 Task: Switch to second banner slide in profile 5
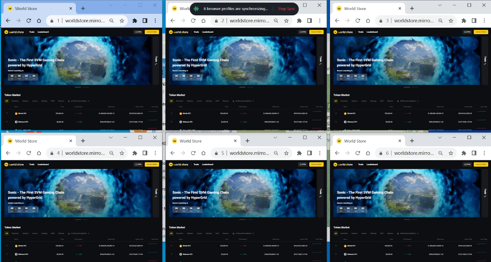tap(250, 220)
